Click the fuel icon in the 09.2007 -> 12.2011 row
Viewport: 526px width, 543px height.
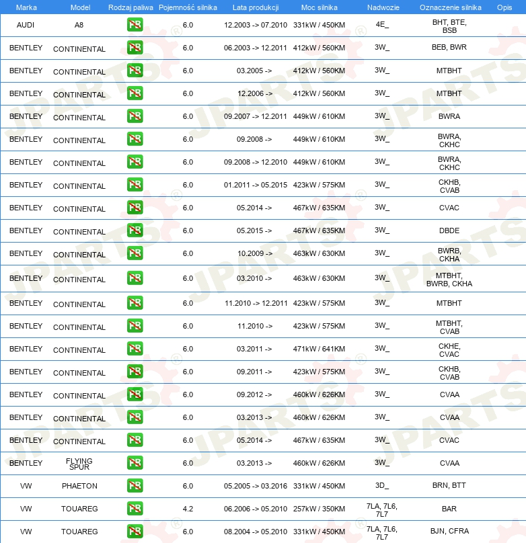pos(135,116)
